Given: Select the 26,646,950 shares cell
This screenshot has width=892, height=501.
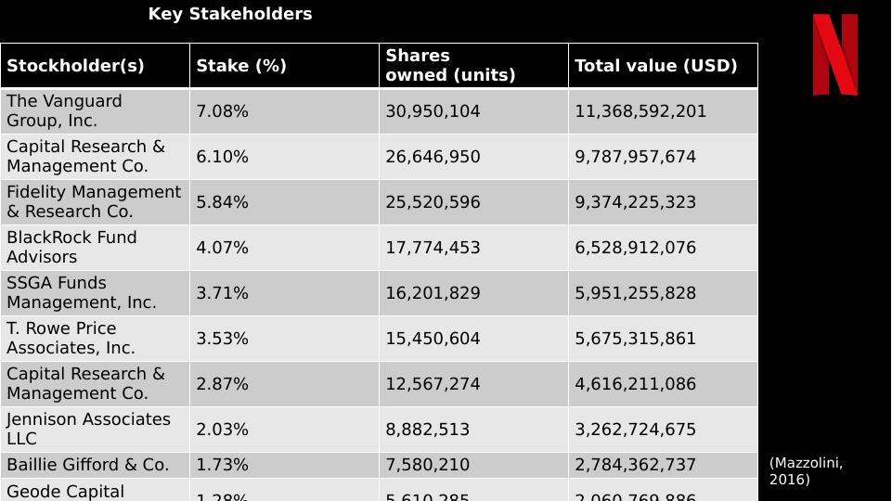Looking at the screenshot, I should coord(433,157).
